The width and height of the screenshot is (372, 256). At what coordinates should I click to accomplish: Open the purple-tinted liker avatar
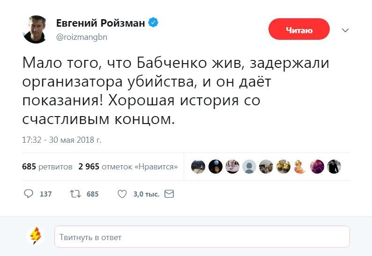point(317,167)
